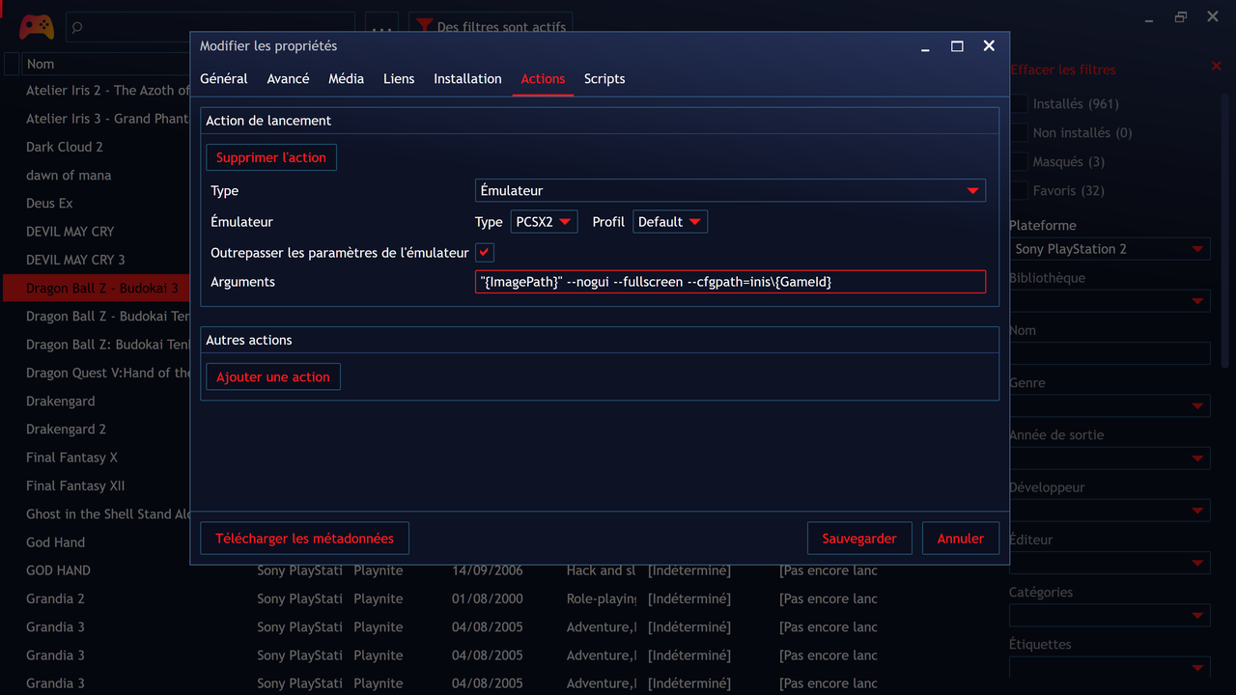The image size is (1236, 695).
Task: Click the Nom filter input field
Action: (1110, 353)
